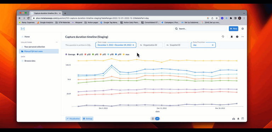Open the Date Precision filter
Screen dimensions: 272x132
[203, 45]
